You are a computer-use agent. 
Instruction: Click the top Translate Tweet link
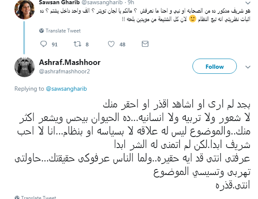tap(60, 31)
